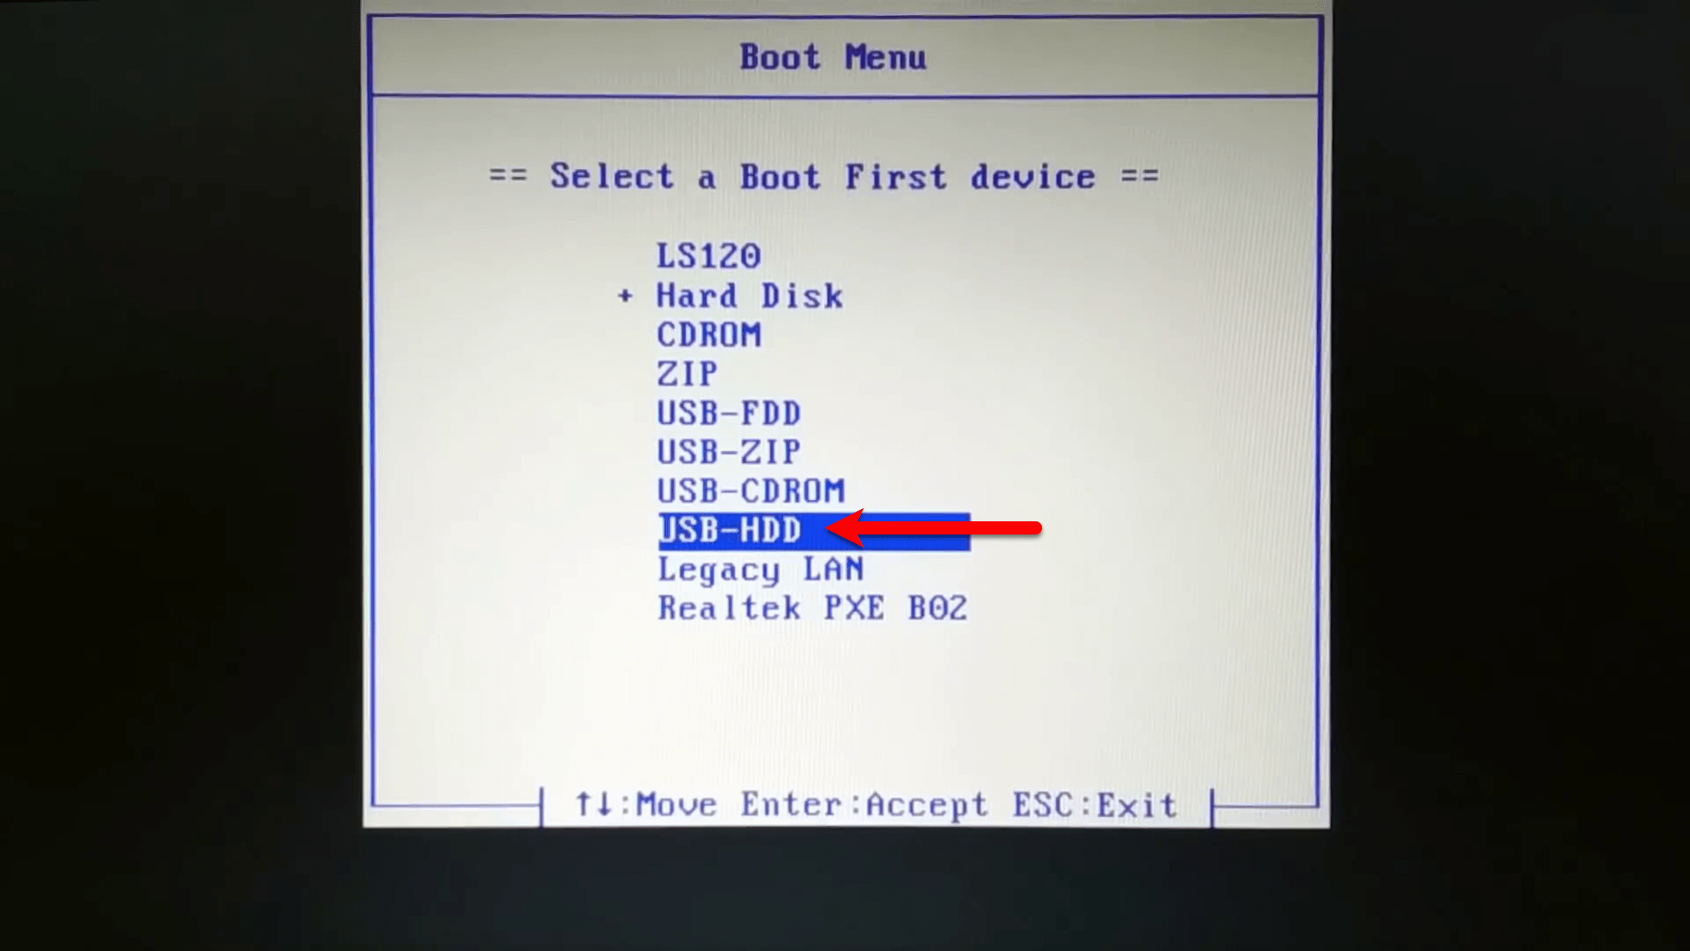Image resolution: width=1690 pixels, height=951 pixels.
Task: Navigate up to LS120 entry
Action: (x=707, y=256)
